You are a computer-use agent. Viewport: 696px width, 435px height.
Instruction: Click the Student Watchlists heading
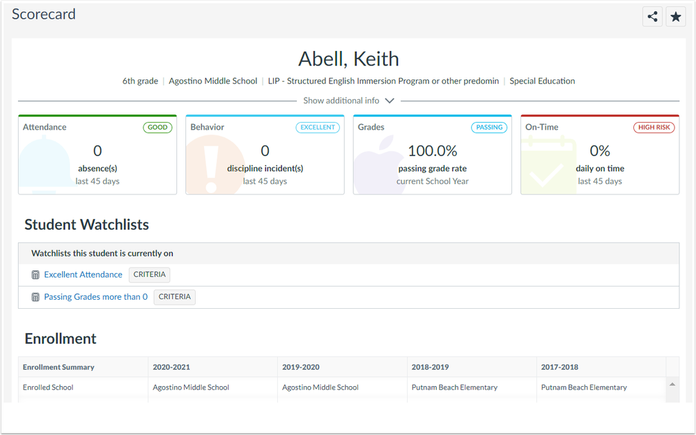click(x=86, y=225)
